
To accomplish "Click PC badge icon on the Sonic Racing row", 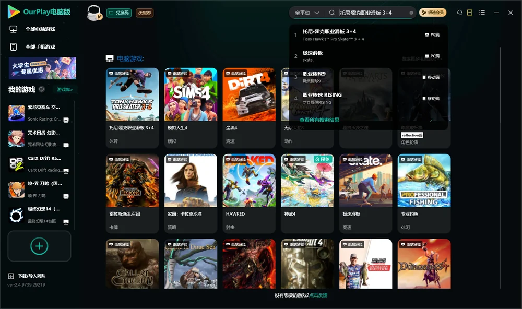I will 66,120.
